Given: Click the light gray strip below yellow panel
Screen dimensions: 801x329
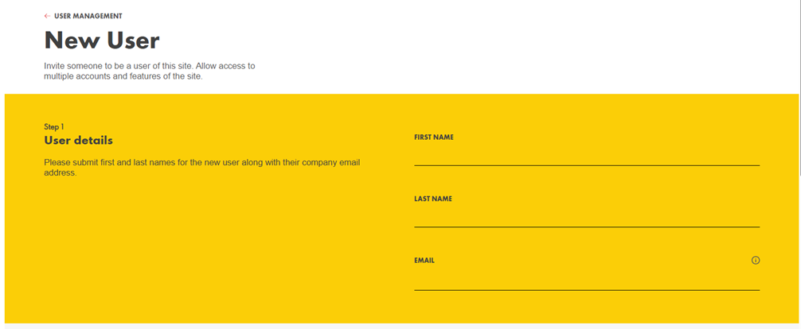Looking at the screenshot, I should point(398,326).
